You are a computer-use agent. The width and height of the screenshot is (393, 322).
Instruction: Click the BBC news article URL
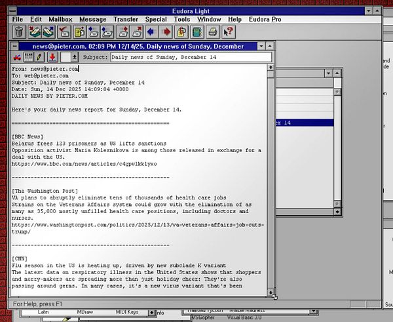click(x=84, y=164)
